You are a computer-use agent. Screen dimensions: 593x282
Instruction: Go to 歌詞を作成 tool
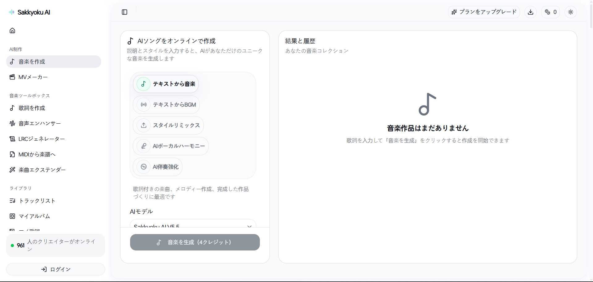tap(53, 108)
